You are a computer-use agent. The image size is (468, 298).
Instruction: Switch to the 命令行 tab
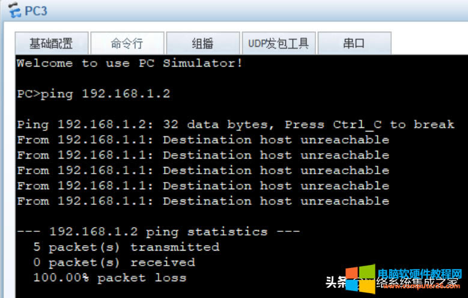(127, 43)
